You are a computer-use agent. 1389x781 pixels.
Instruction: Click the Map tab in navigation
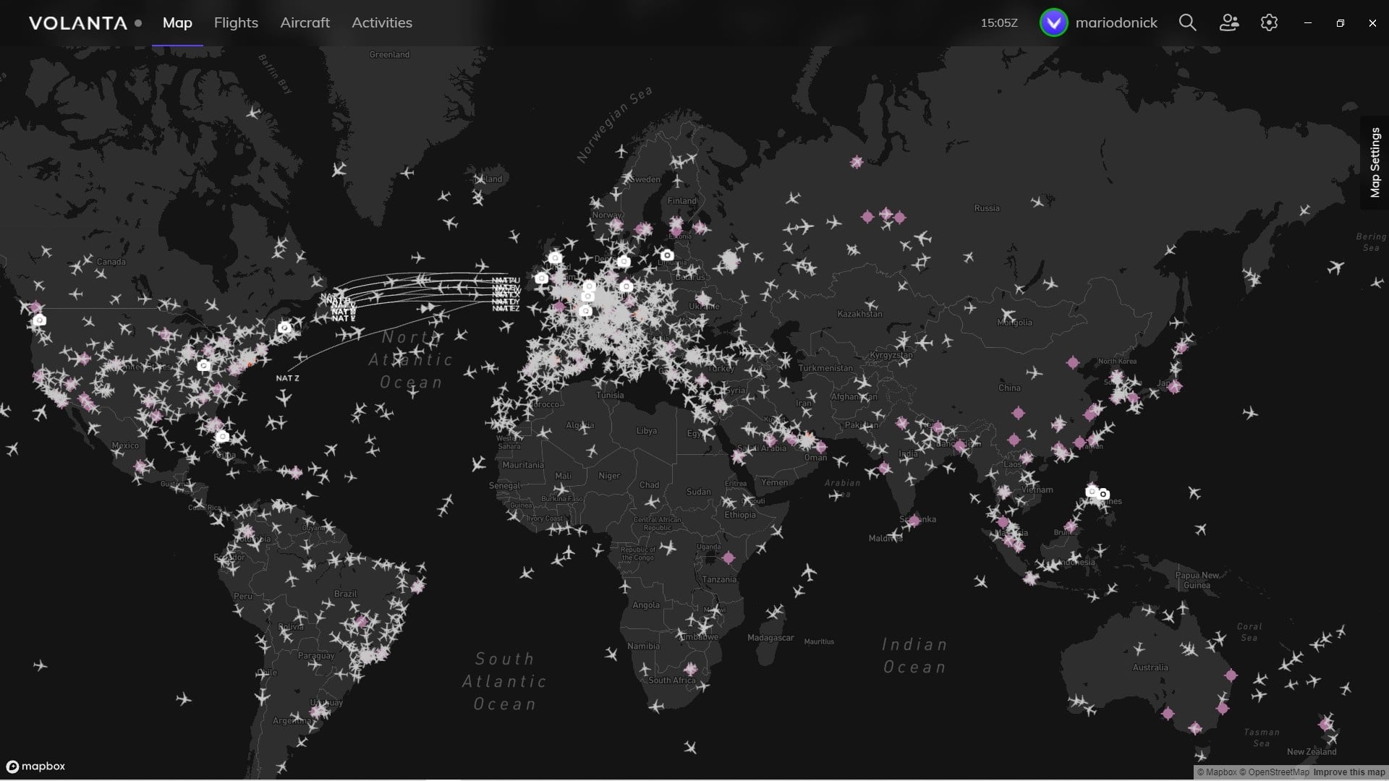[177, 22]
